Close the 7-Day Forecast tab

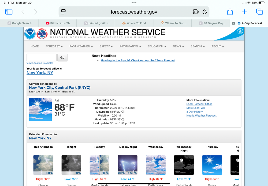pos(233,23)
